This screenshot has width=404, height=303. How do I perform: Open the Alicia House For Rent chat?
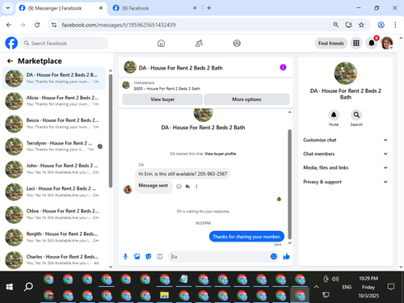click(x=54, y=101)
